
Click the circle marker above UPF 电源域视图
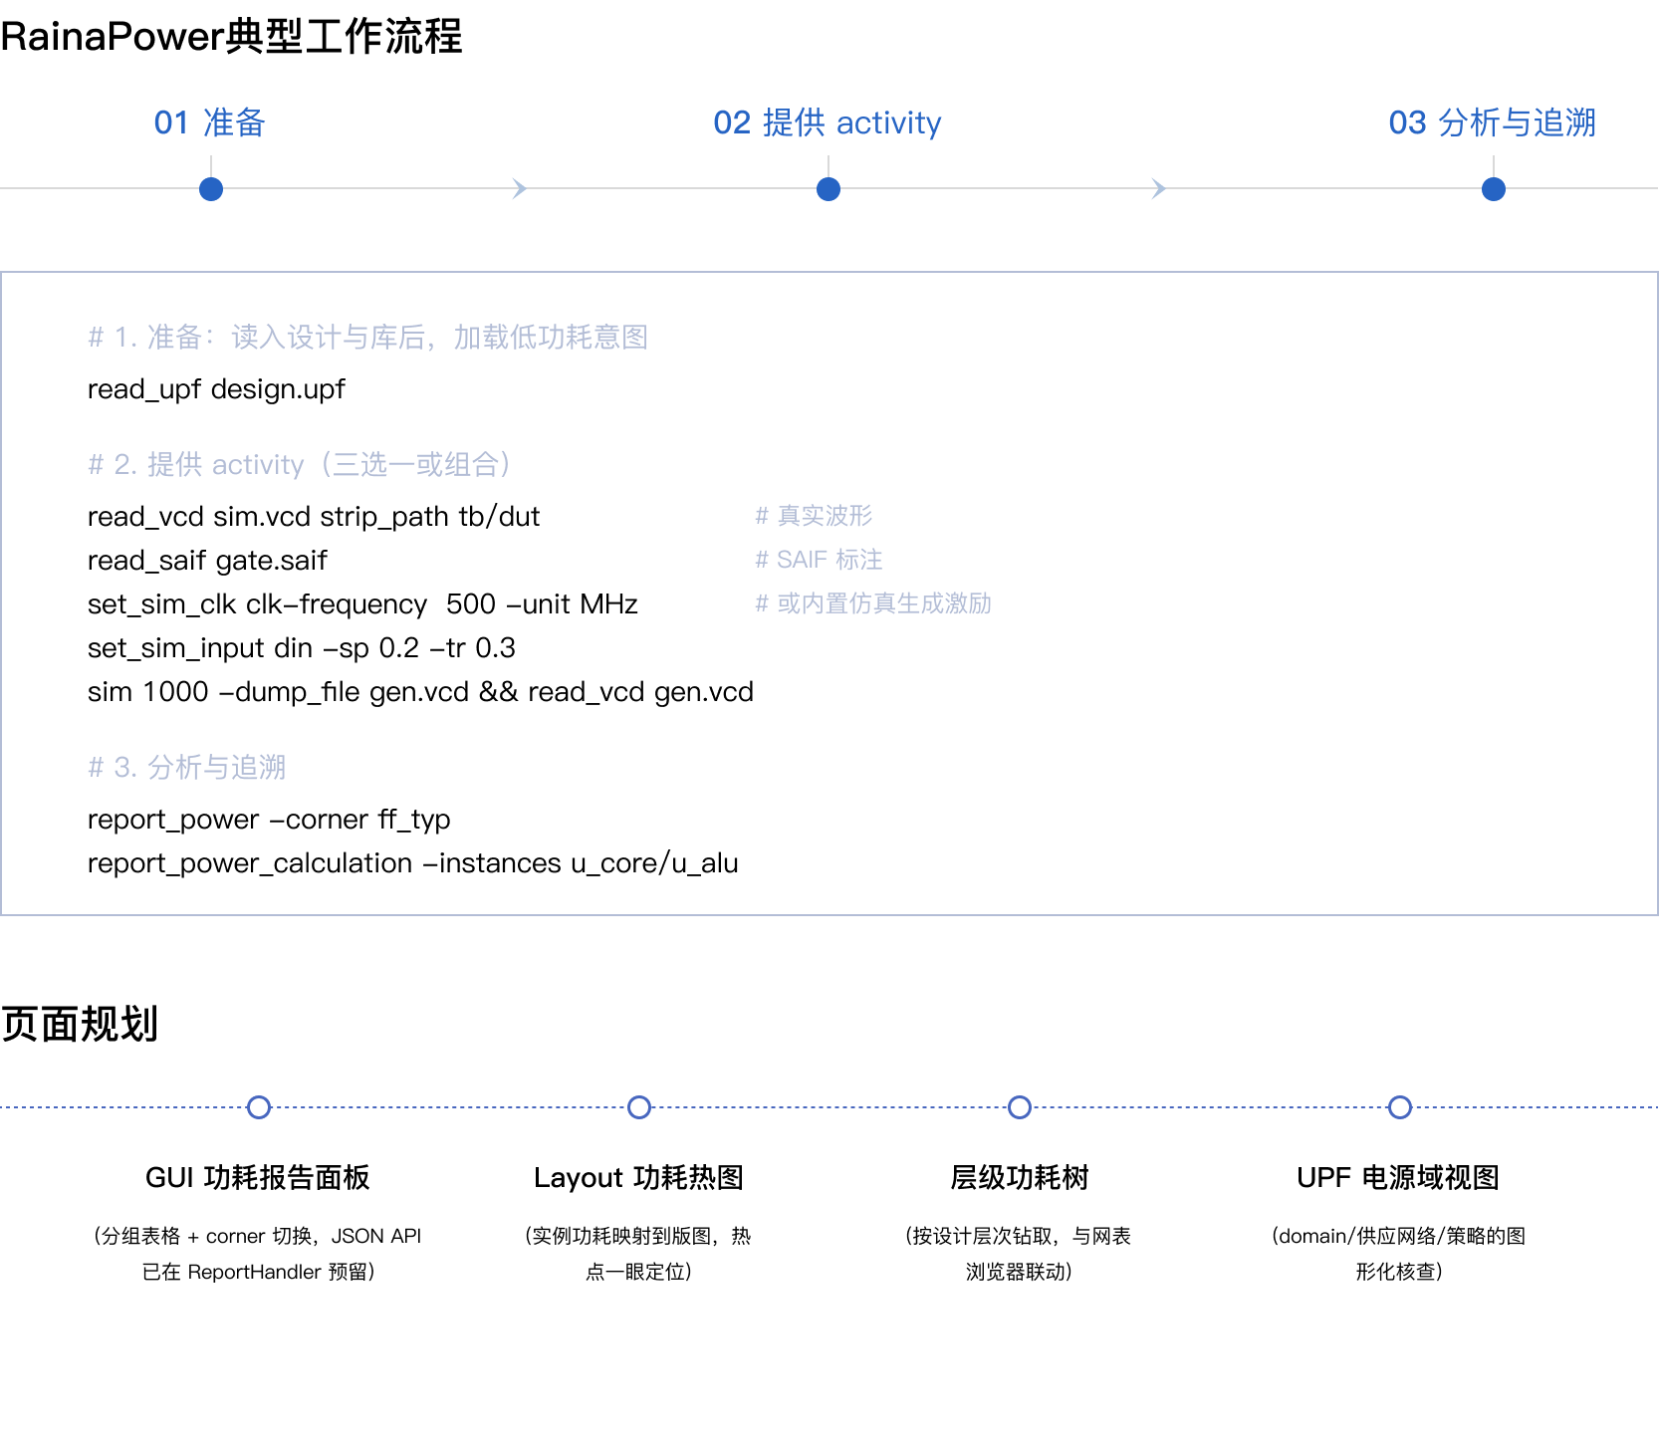pyautogui.click(x=1400, y=1107)
